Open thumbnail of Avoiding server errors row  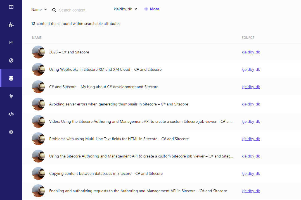click(38, 104)
